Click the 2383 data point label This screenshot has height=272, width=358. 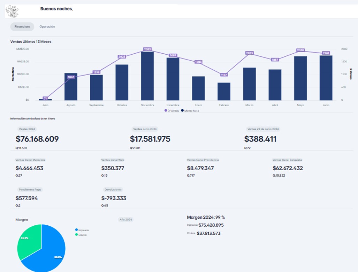point(147,49)
